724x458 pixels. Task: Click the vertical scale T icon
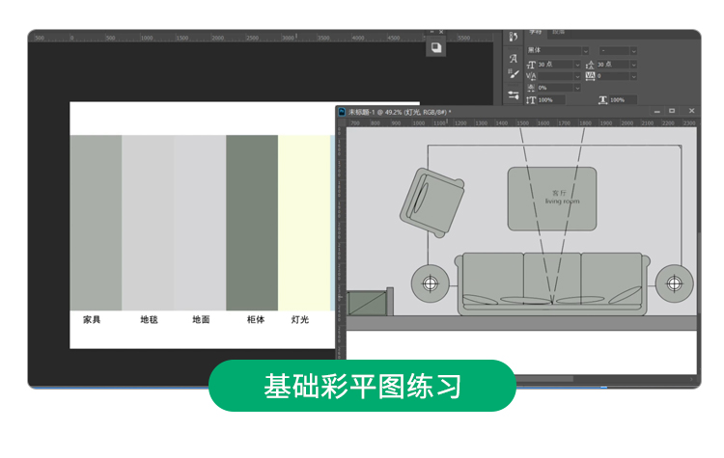point(532,99)
